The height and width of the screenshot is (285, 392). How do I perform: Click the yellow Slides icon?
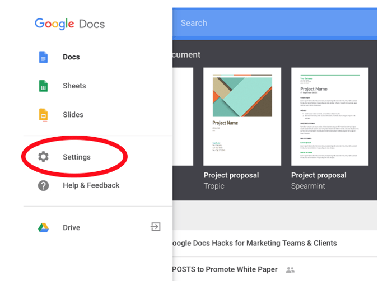(43, 115)
